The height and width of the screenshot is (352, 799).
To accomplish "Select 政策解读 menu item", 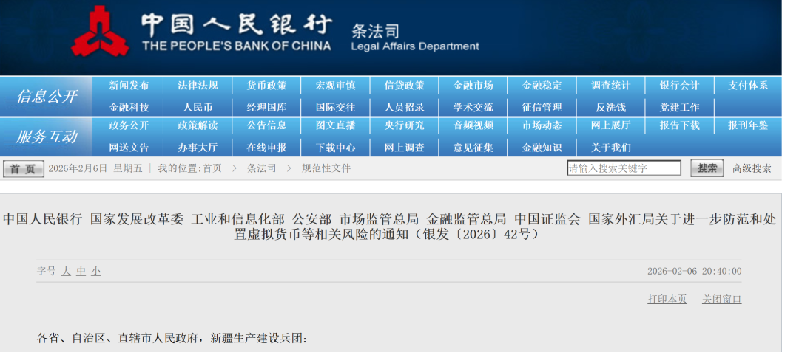I will click(198, 125).
